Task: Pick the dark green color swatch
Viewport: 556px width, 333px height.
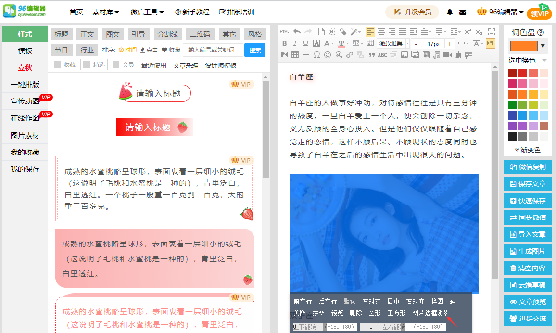Action: click(x=512, y=105)
